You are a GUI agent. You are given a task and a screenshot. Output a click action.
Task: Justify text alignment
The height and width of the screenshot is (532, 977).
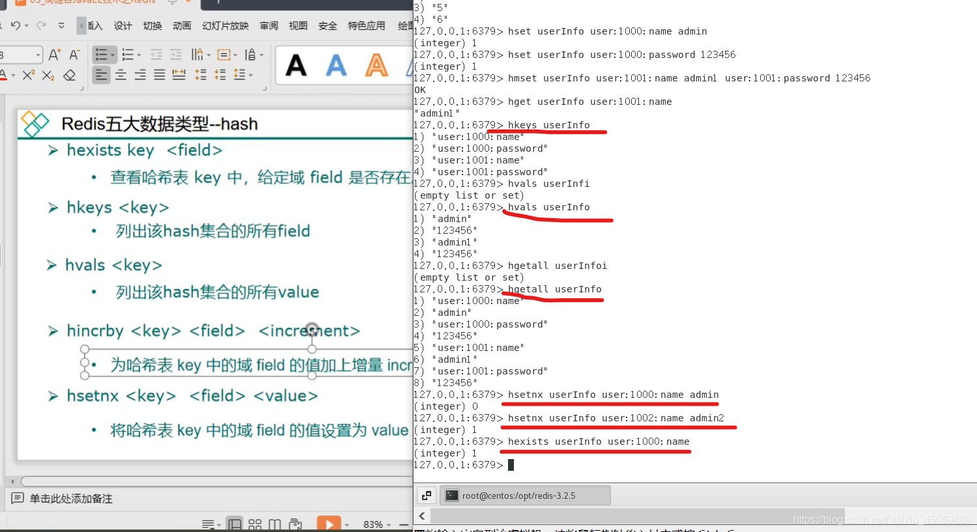[160, 75]
